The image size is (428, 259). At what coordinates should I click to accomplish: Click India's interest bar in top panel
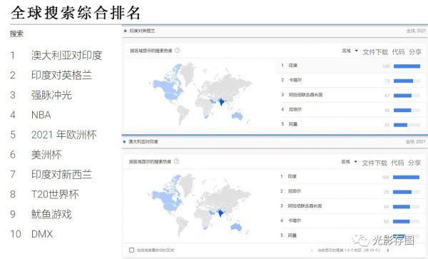407,66
